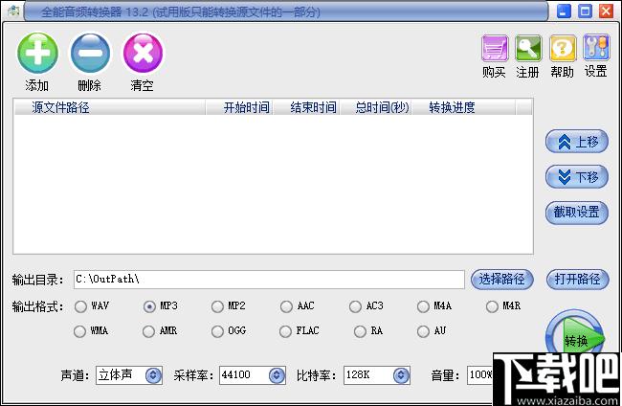Open the Settings (设置) tools icon
Image resolution: width=622 pixels, height=406 pixels.
(x=596, y=48)
